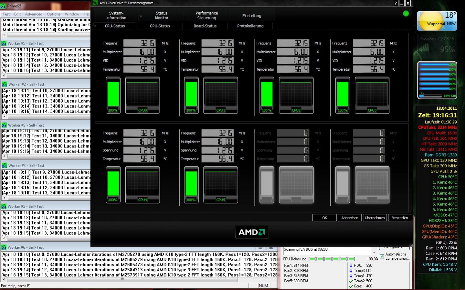This screenshot has width=465, height=290.
Task: Open the System-information tab in AMD OverDrive
Action: [x=116, y=15]
